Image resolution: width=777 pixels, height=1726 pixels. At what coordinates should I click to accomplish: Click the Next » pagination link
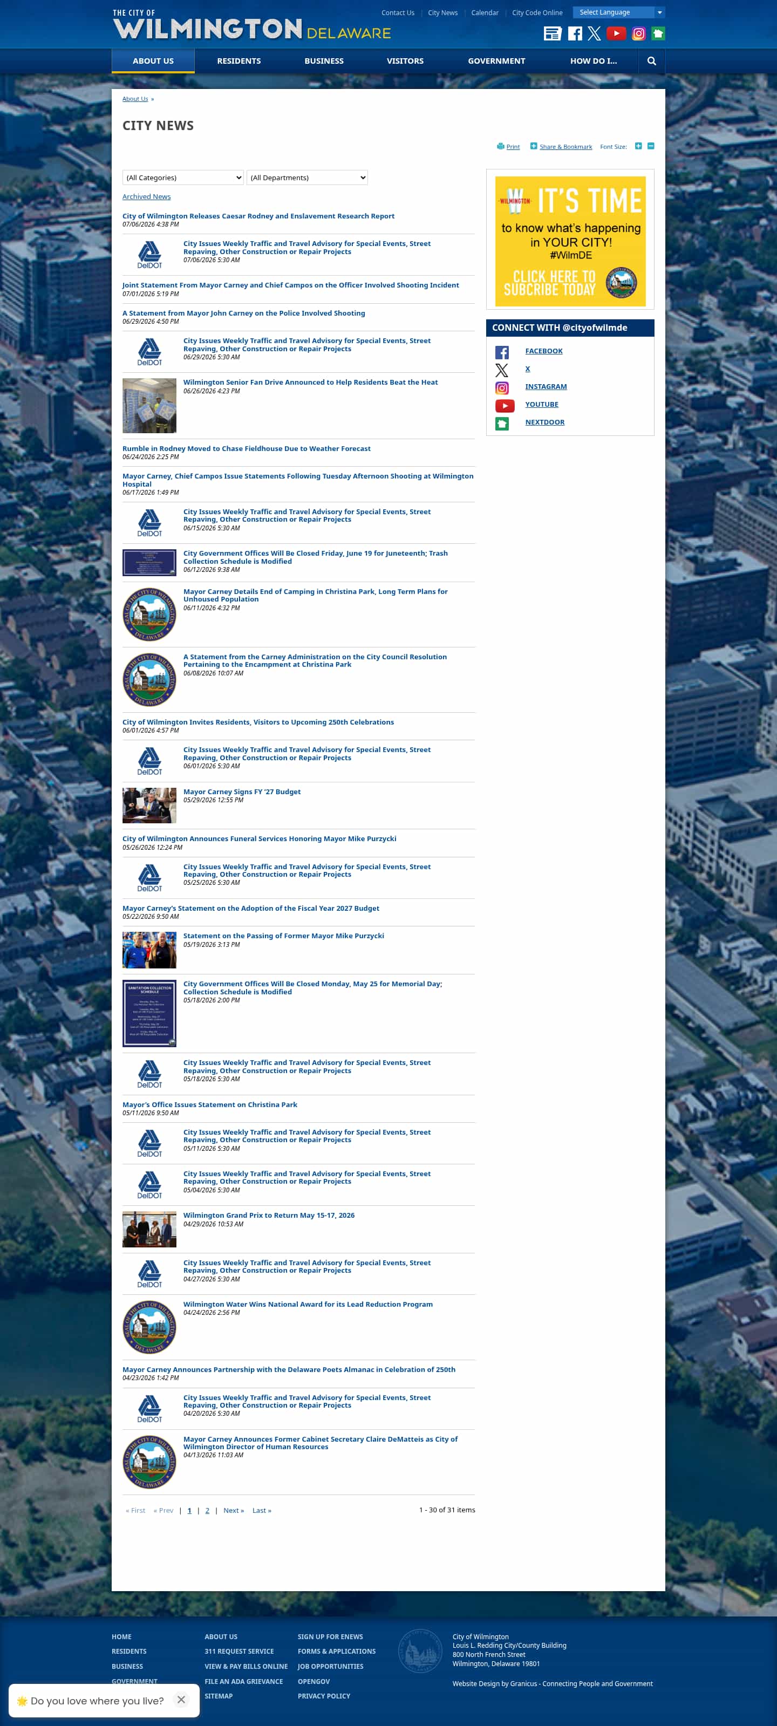(x=234, y=1510)
